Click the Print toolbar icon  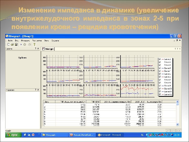pos(29,44)
